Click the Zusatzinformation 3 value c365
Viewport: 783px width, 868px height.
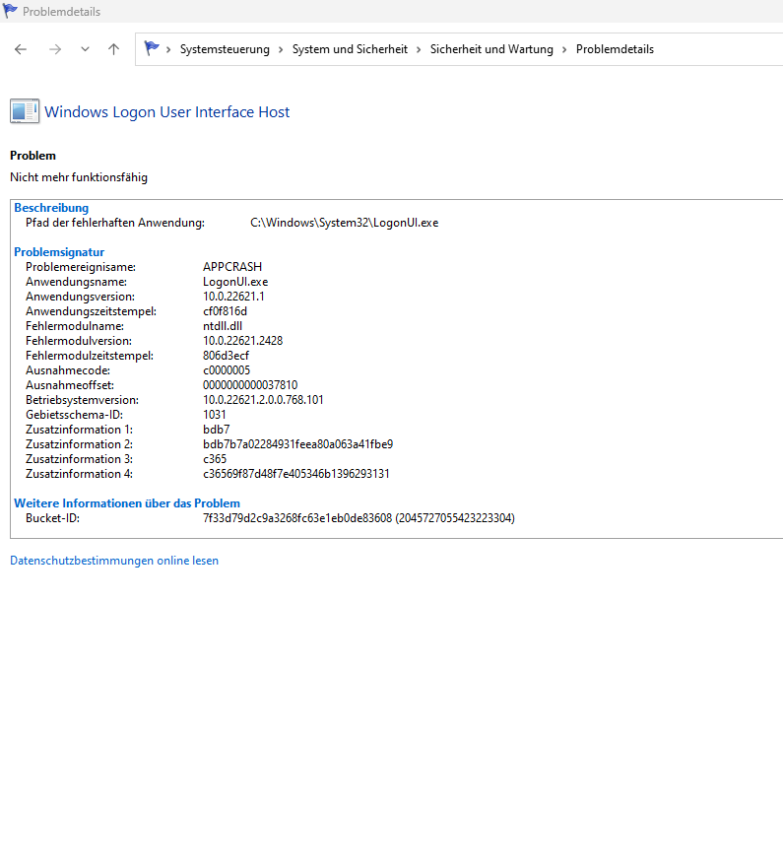[215, 459]
